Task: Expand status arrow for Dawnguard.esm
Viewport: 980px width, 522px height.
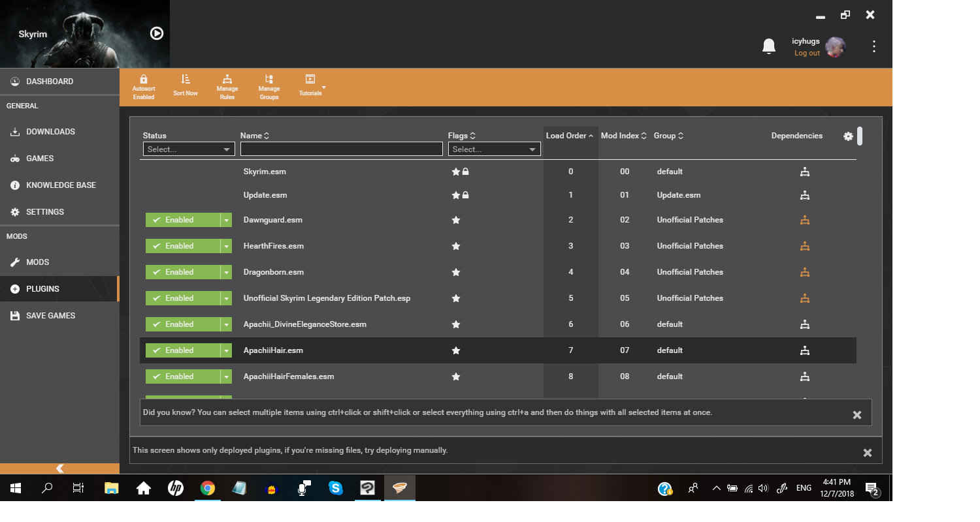Action: (x=227, y=220)
